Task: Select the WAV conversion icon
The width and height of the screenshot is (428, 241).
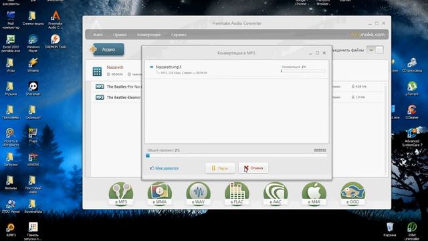Action: (198, 194)
